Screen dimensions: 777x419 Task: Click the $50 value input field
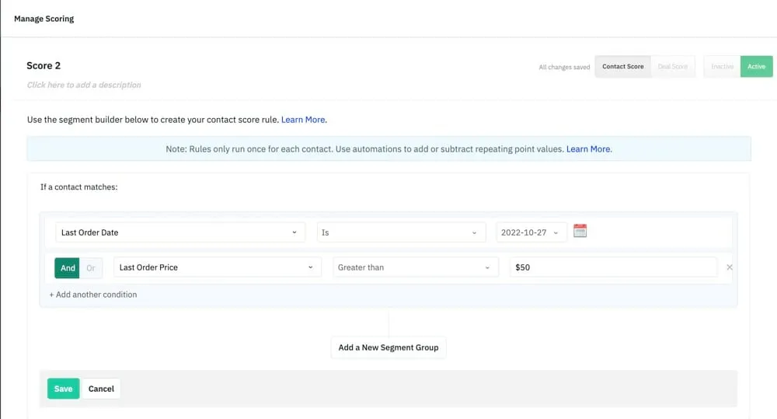pyautogui.click(x=613, y=267)
